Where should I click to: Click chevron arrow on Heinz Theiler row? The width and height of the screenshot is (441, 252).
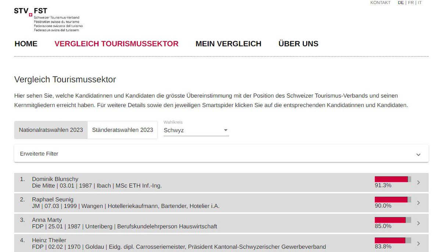pyautogui.click(x=419, y=243)
